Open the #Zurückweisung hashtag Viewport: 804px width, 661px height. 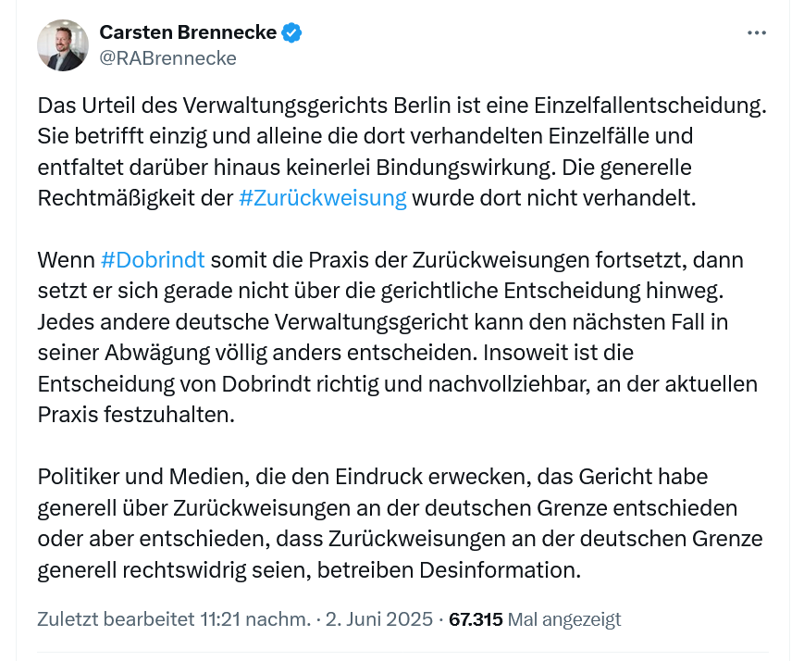[322, 198]
